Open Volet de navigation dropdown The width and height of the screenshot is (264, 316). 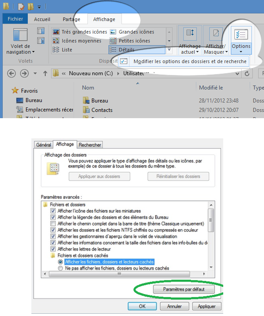pos(20,42)
